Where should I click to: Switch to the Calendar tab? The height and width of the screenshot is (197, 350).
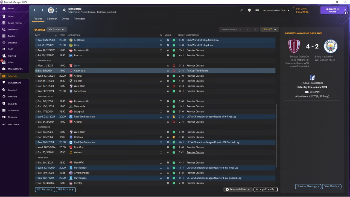click(x=52, y=19)
